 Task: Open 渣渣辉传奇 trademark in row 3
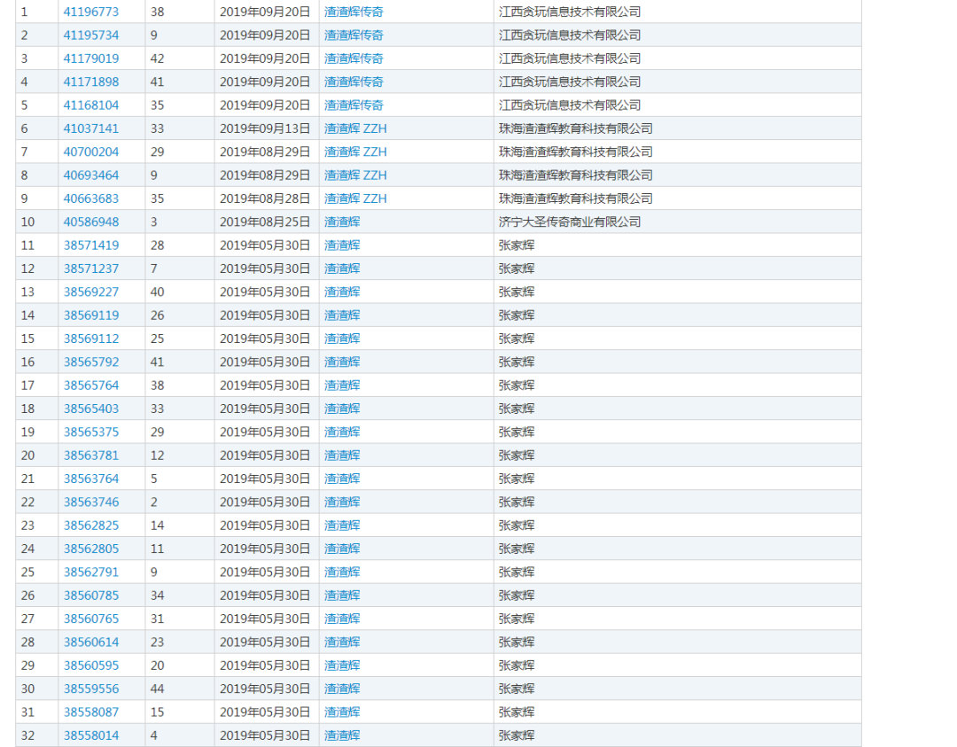tap(354, 58)
